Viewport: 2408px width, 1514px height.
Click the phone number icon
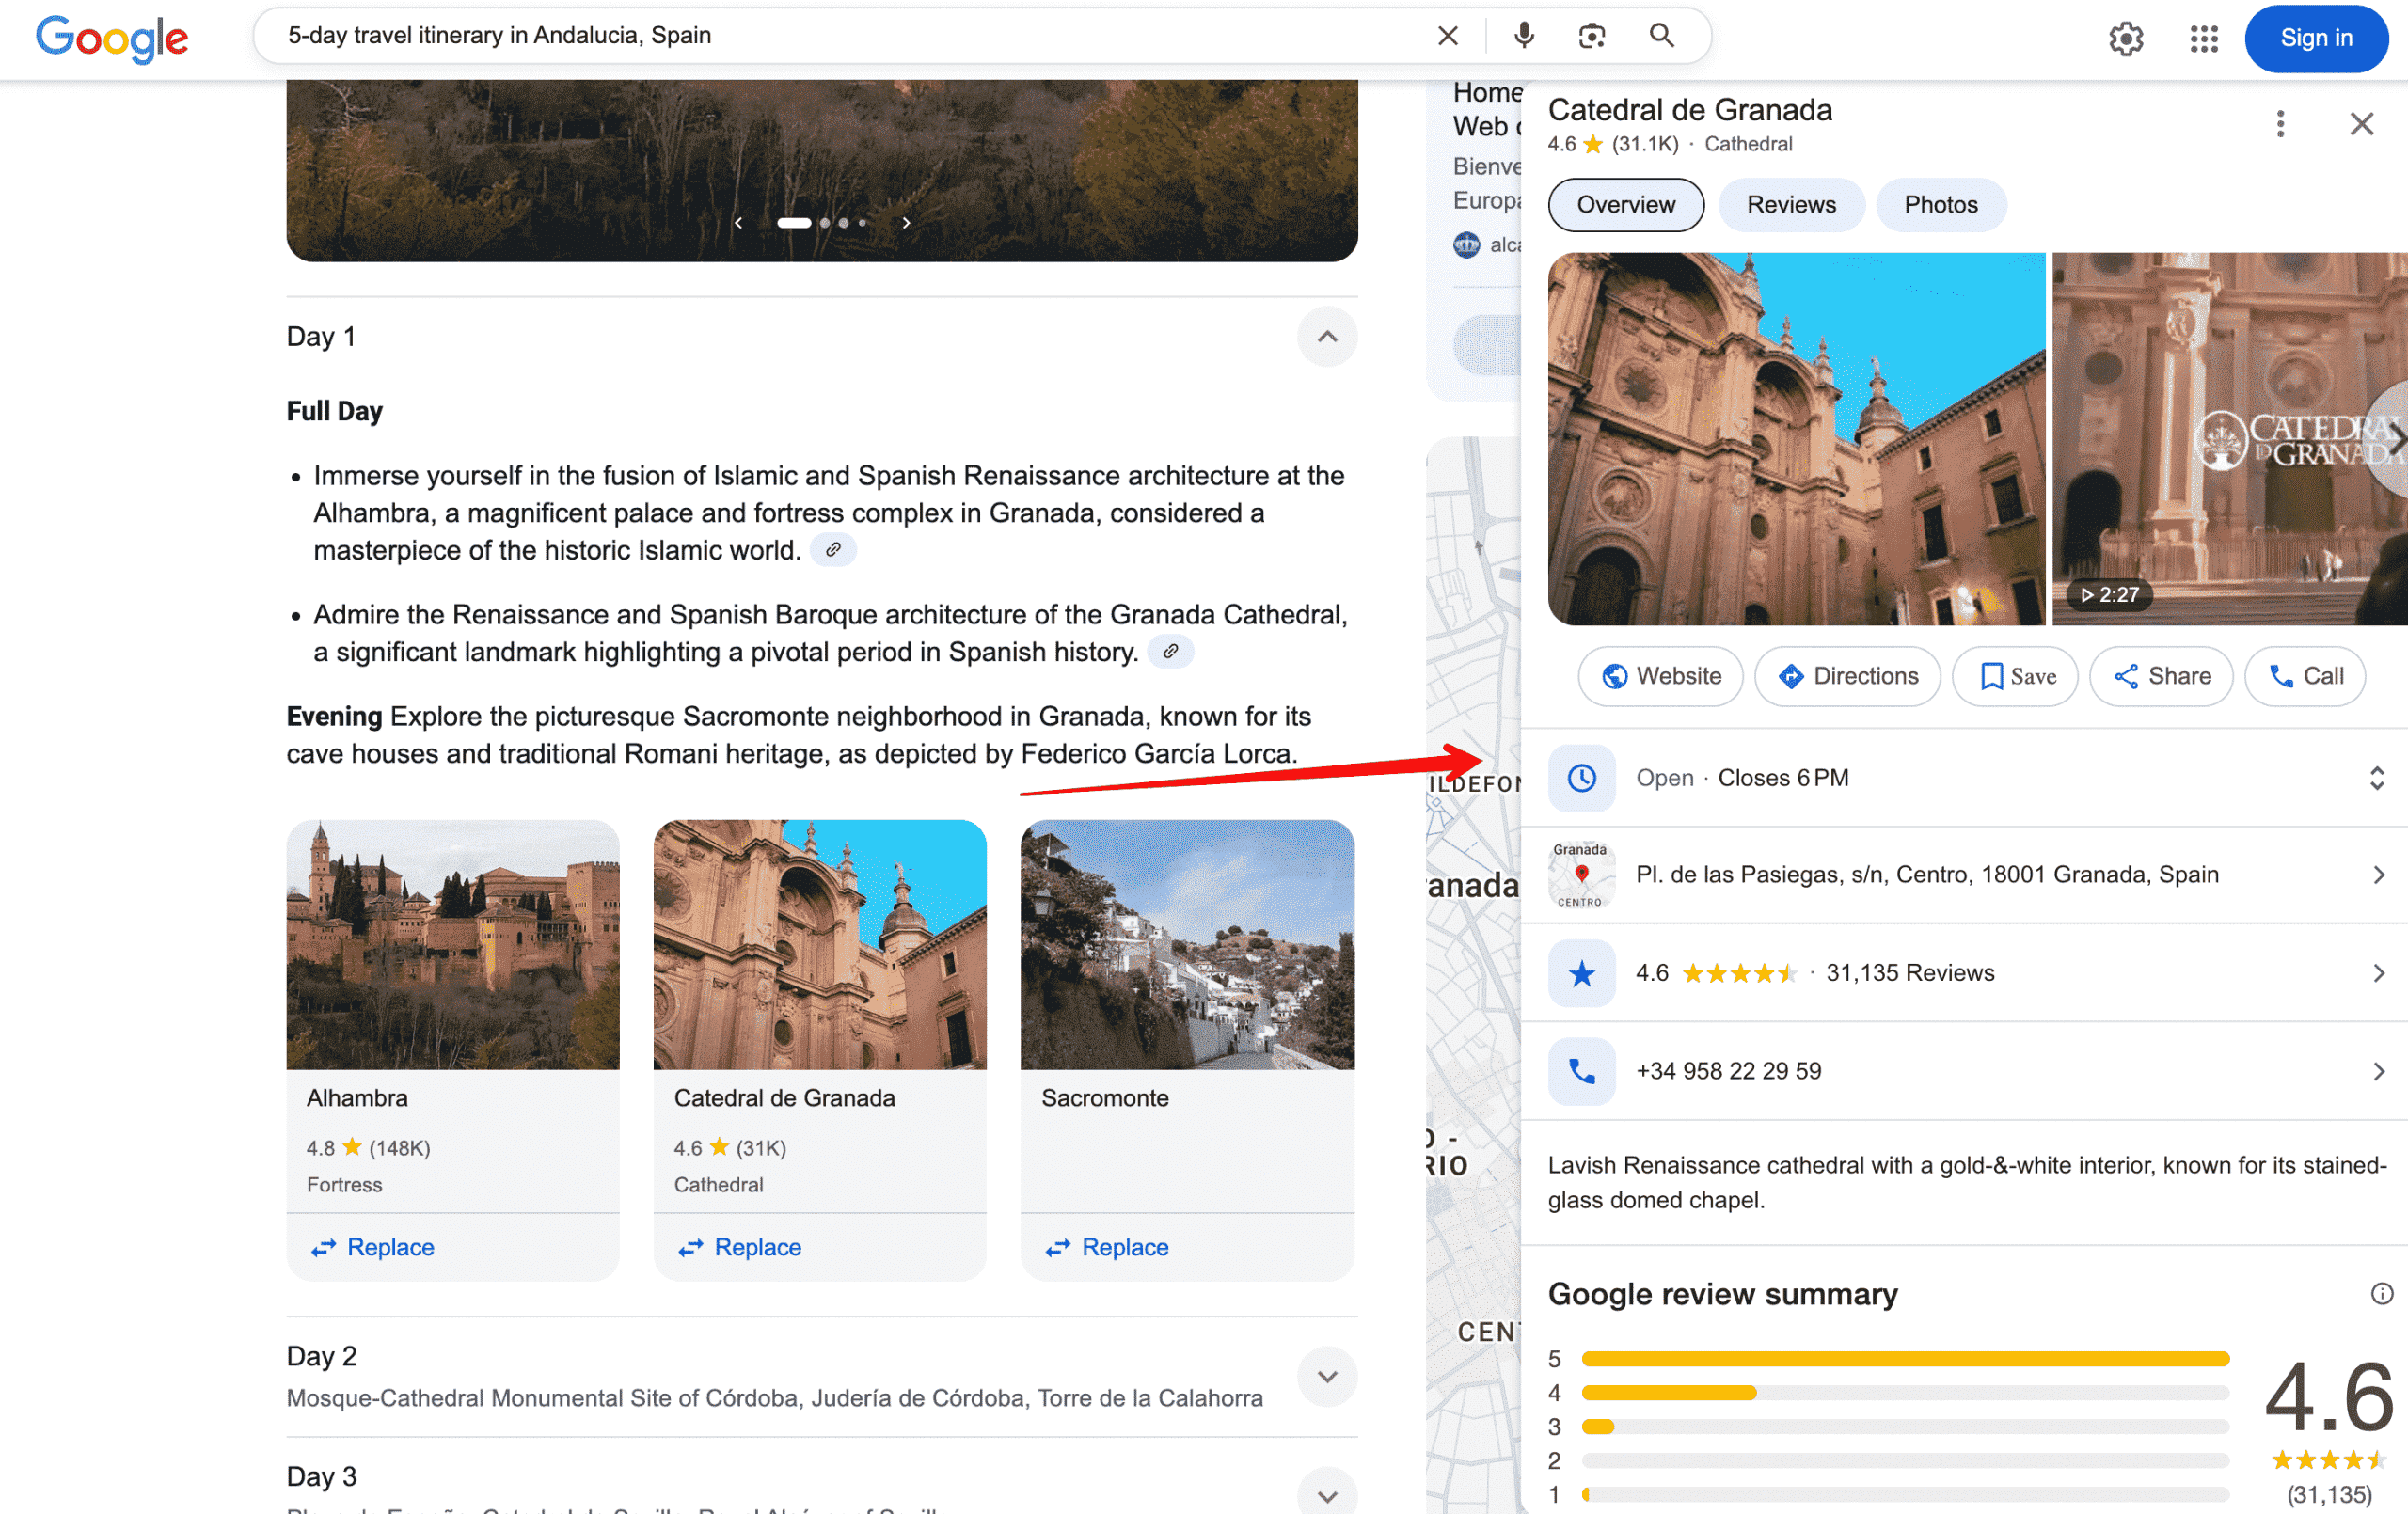pos(1581,1071)
